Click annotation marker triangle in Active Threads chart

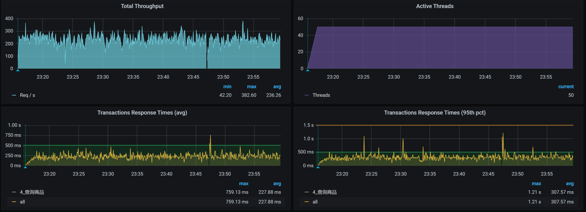[307, 70]
